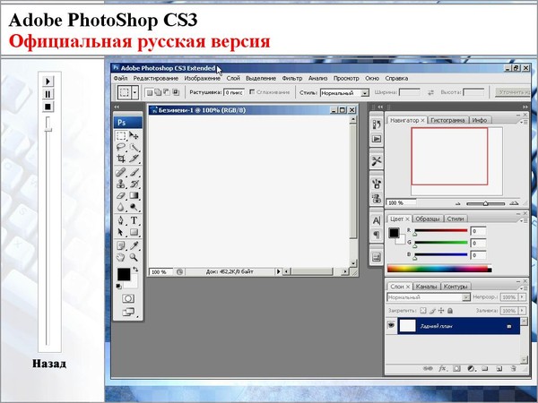Select the Pen tool
The image size is (538, 403).
pyautogui.click(x=121, y=220)
